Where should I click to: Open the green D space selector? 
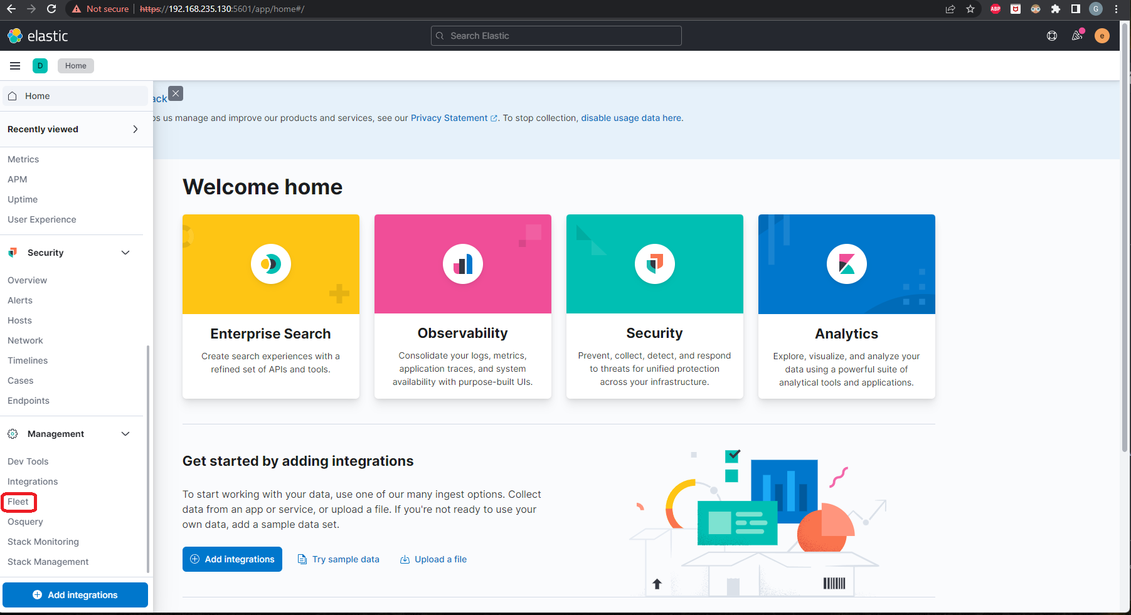point(40,66)
